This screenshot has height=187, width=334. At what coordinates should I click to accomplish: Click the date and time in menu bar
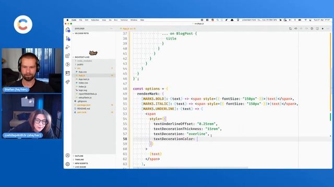pos(321,20)
